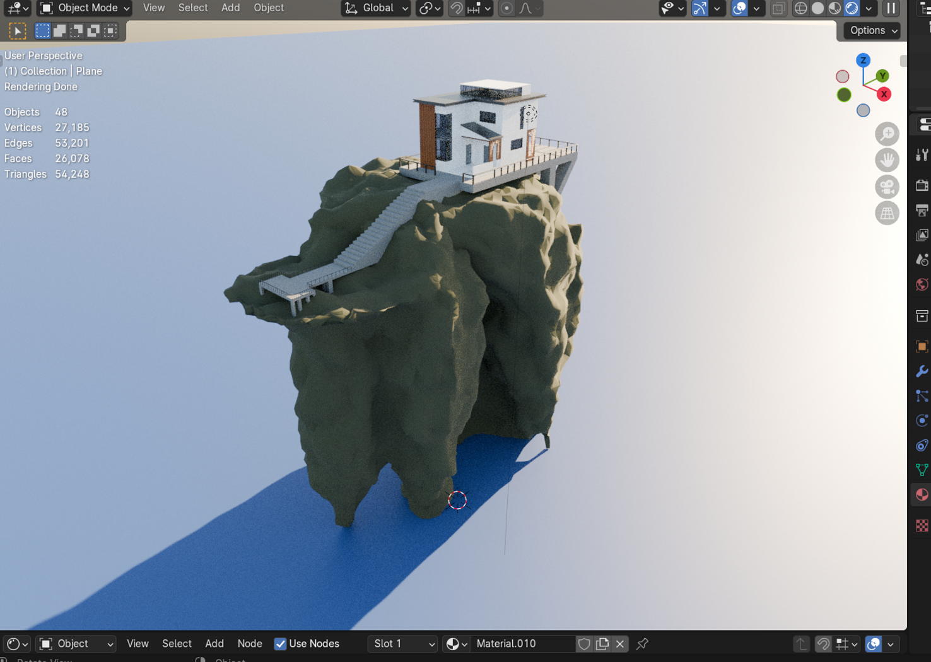The width and height of the screenshot is (931, 662).
Task: Open the node editor Add menu
Action: (x=214, y=644)
